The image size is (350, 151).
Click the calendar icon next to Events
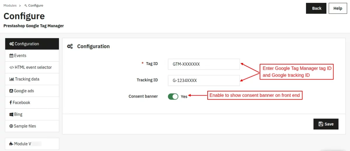click(11, 56)
